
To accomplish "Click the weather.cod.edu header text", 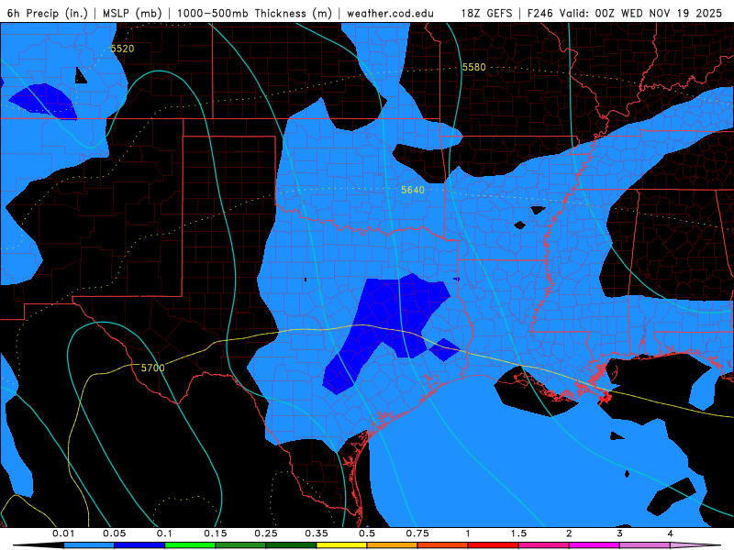I will tap(390, 13).
